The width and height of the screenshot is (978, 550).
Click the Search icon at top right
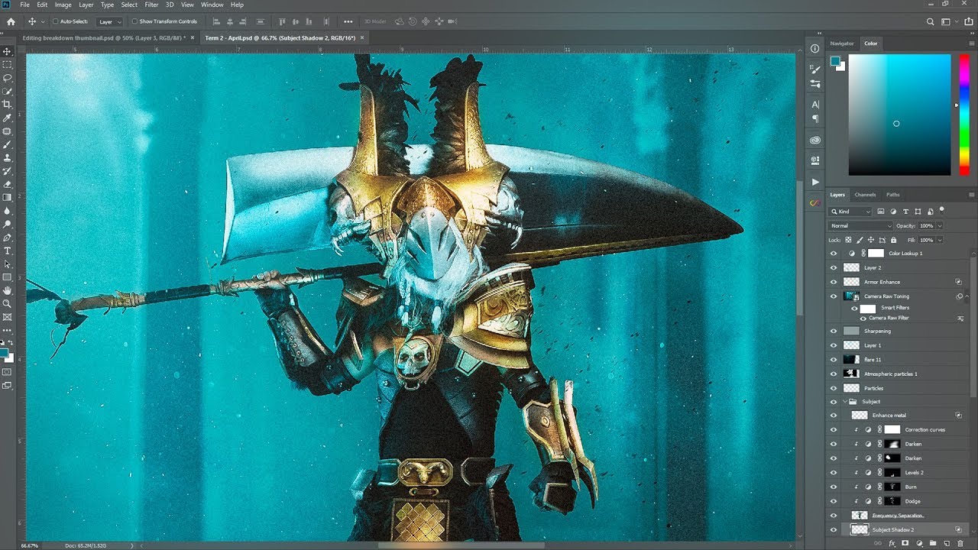tap(930, 21)
